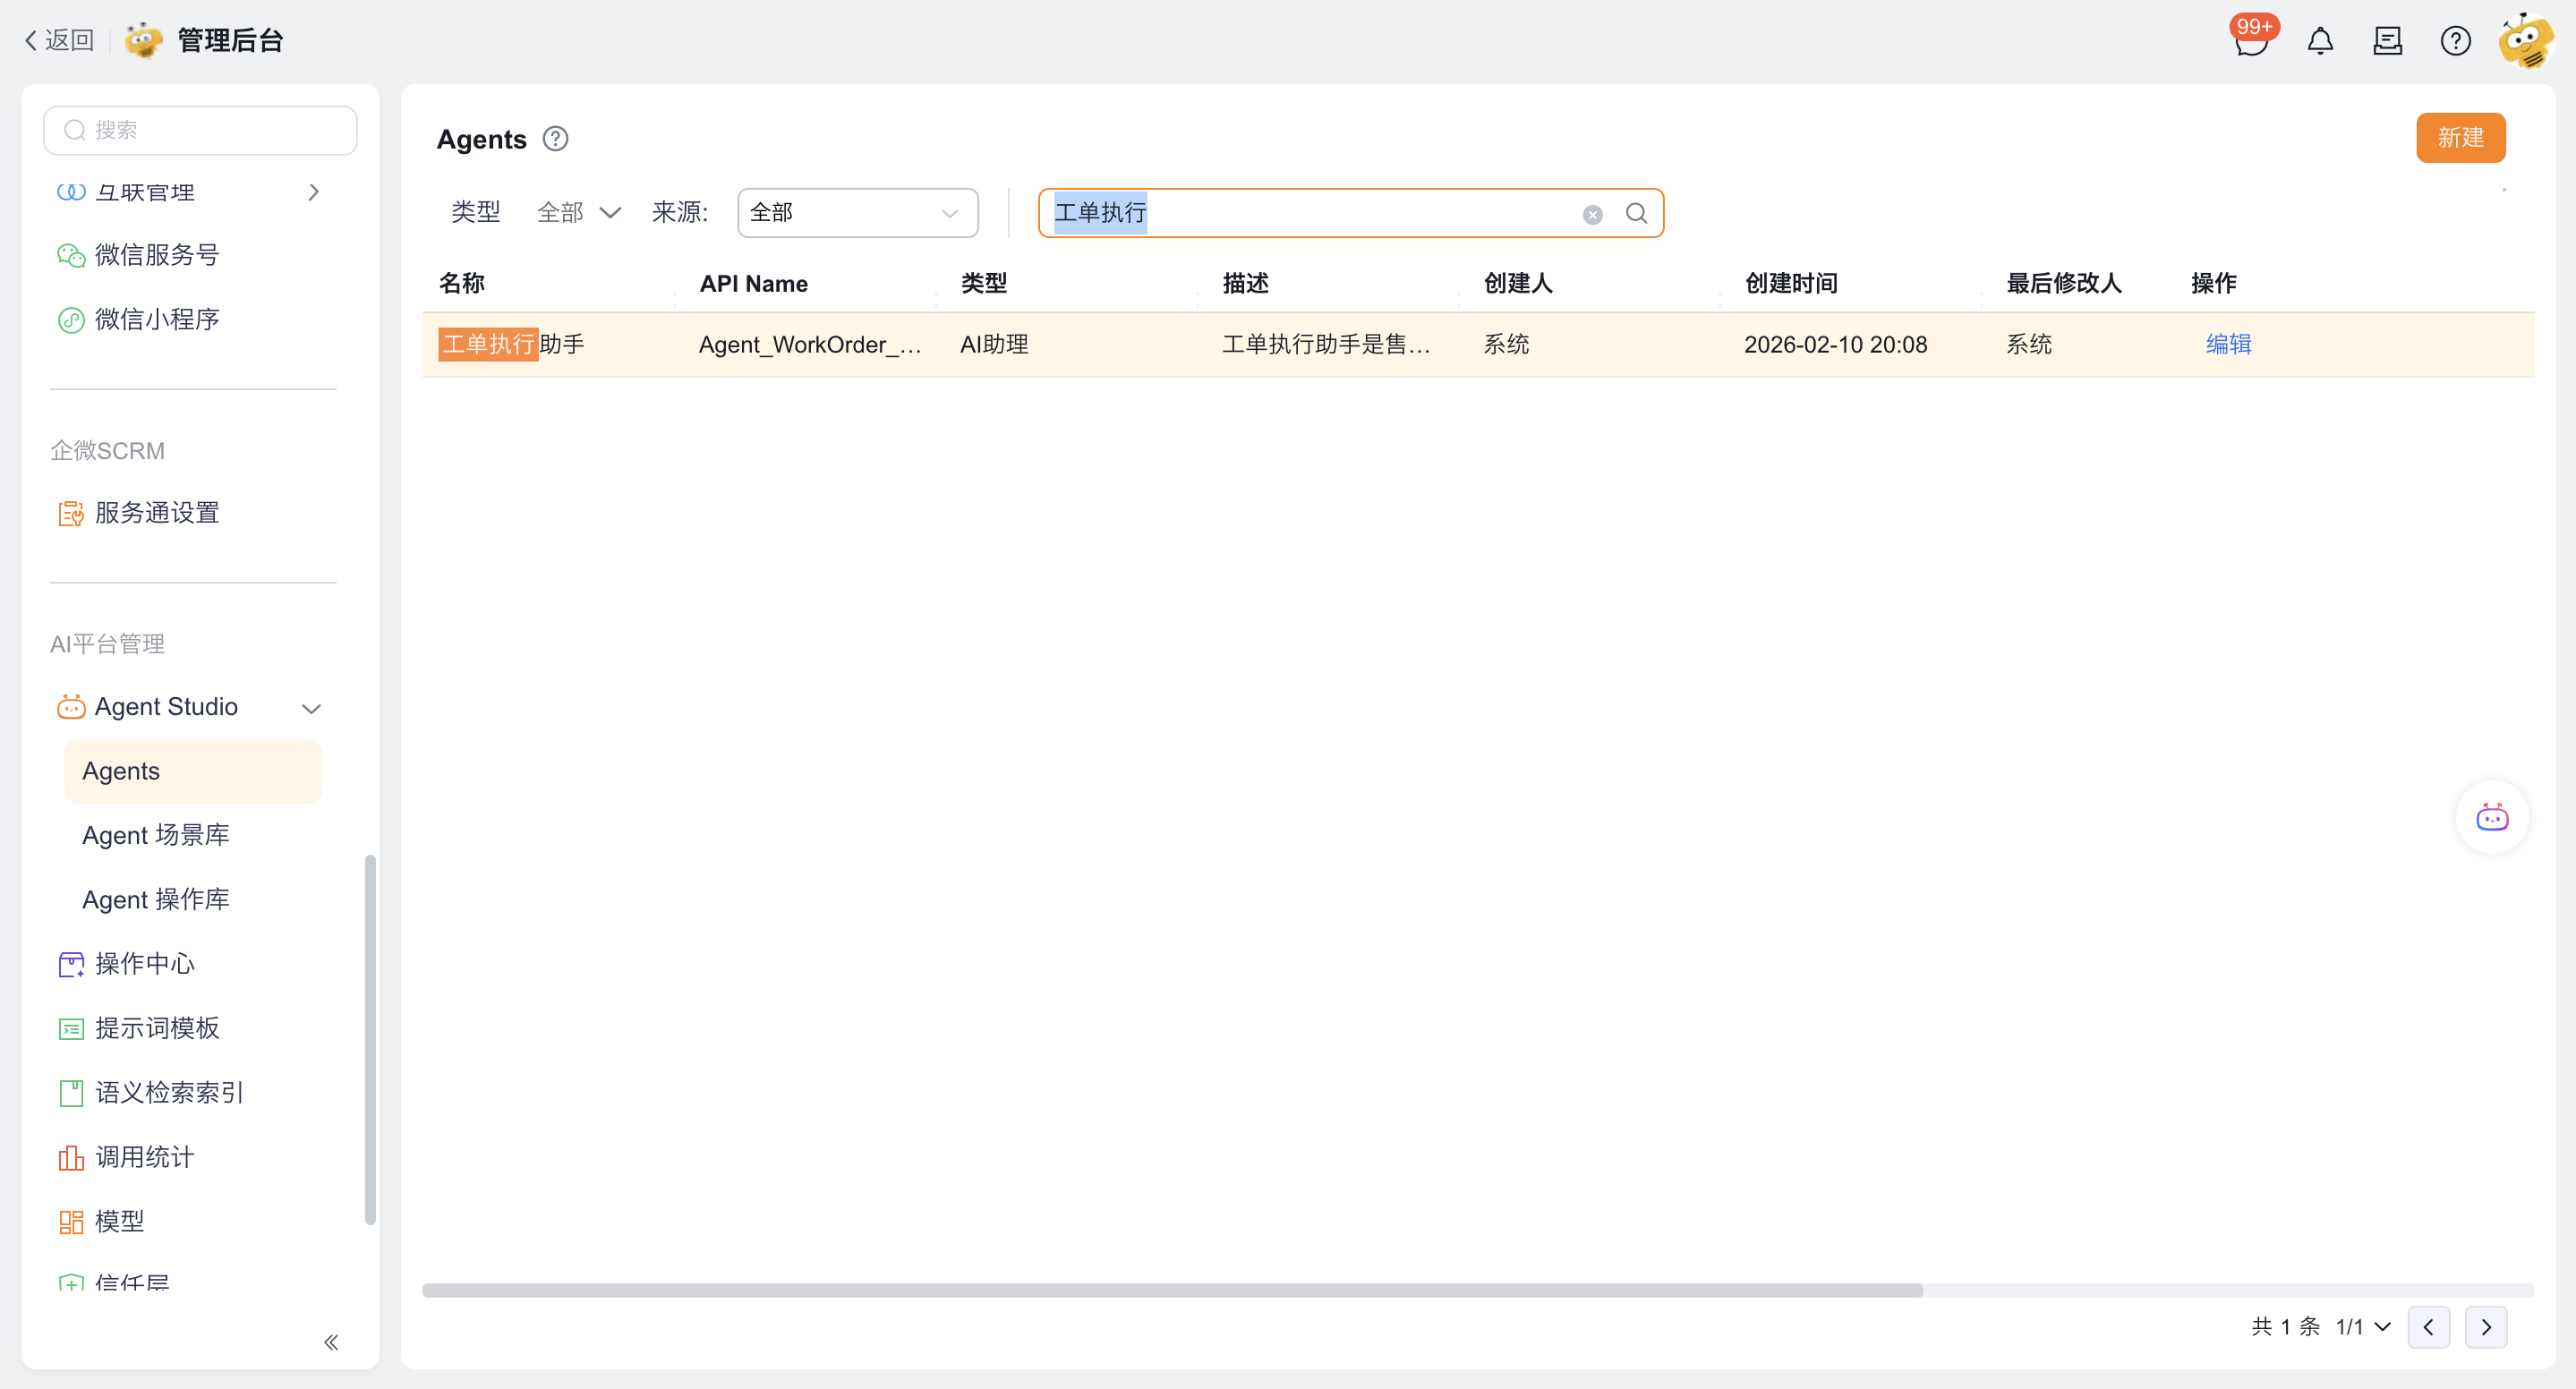Click the magnifier search icon in agent search box
The width and height of the screenshot is (2576, 1389).
click(1636, 213)
